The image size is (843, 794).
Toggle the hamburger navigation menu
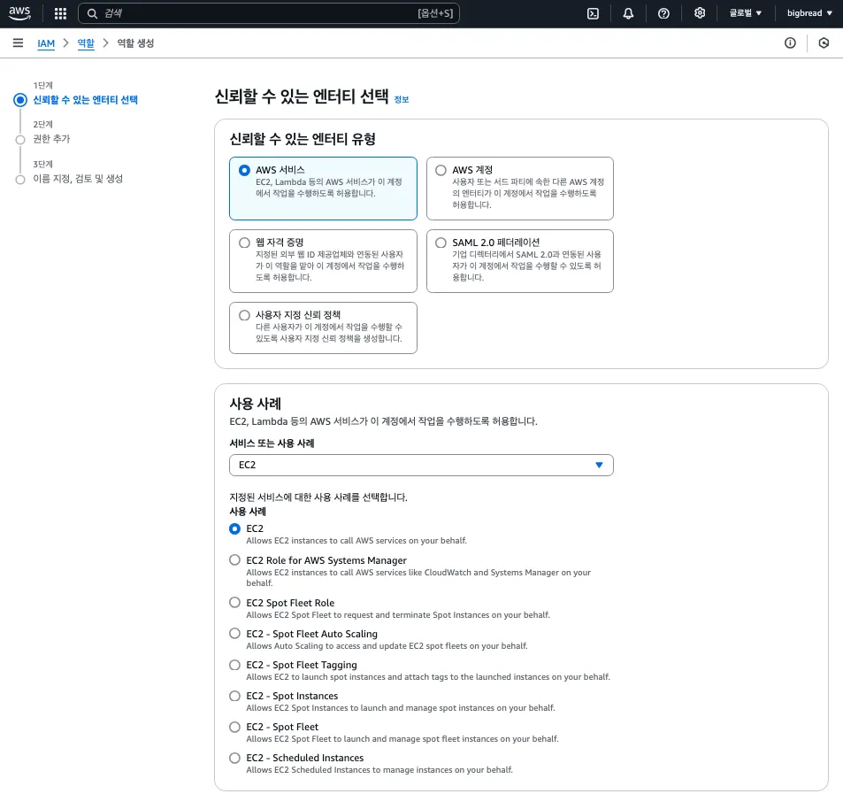(18, 43)
